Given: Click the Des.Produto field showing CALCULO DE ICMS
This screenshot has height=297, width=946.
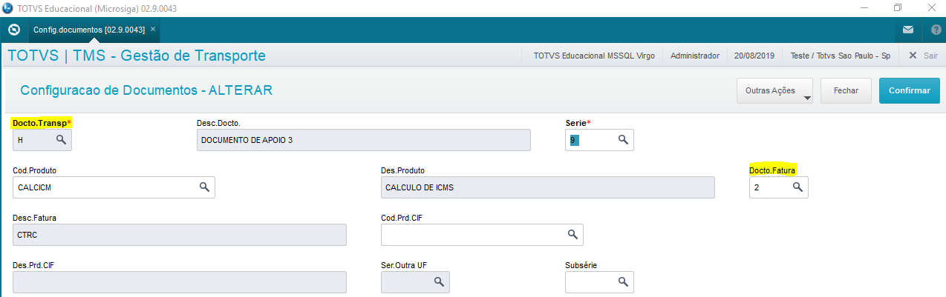Looking at the screenshot, I should [x=548, y=187].
